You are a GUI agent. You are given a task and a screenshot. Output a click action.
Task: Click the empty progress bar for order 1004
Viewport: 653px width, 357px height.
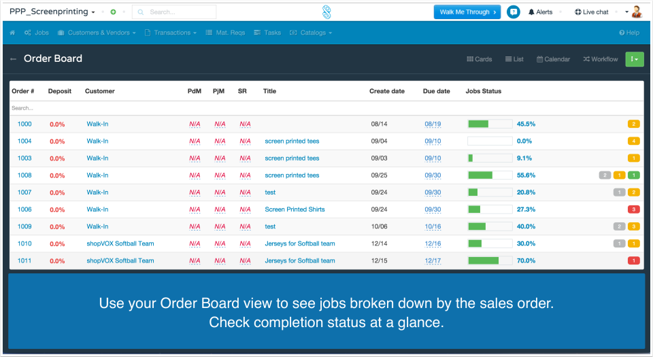point(490,141)
